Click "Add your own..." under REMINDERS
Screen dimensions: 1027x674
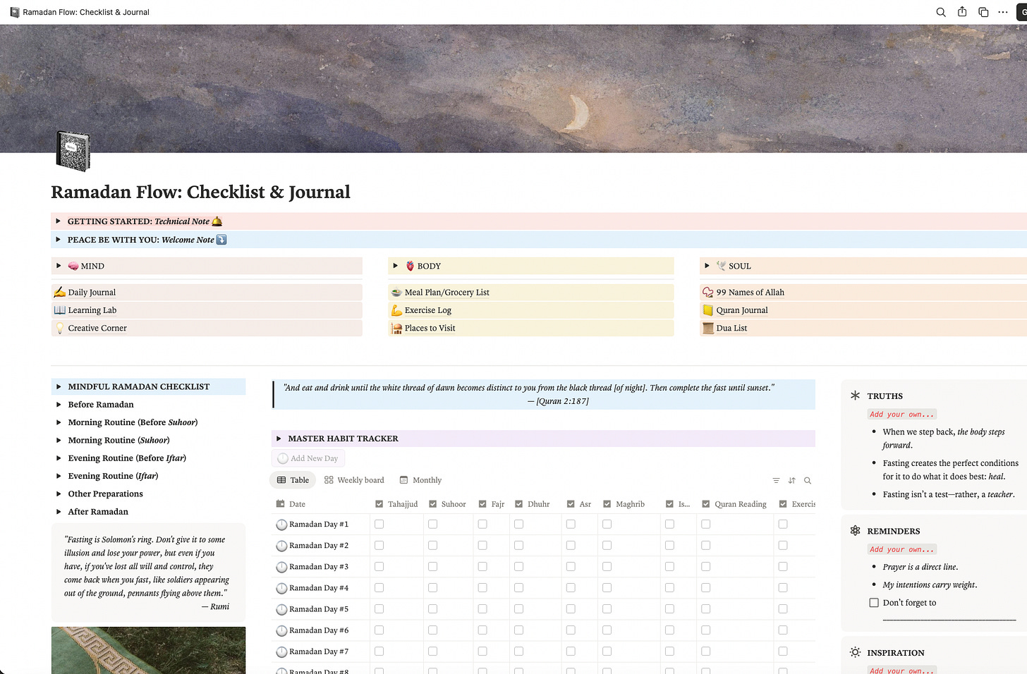pyautogui.click(x=901, y=549)
